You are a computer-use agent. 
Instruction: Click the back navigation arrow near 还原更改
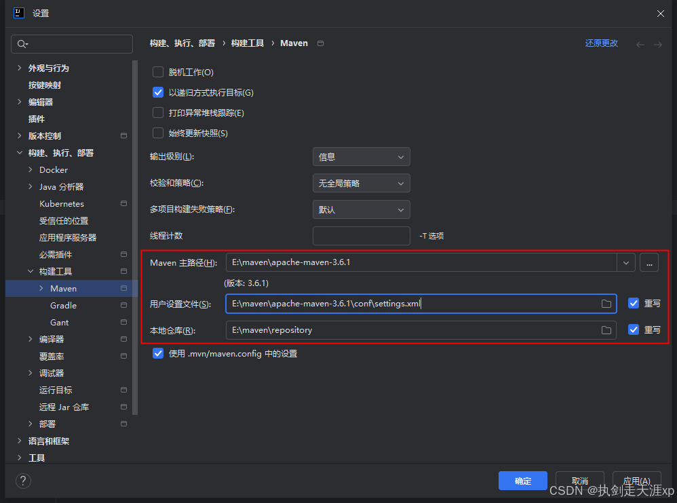pos(640,43)
